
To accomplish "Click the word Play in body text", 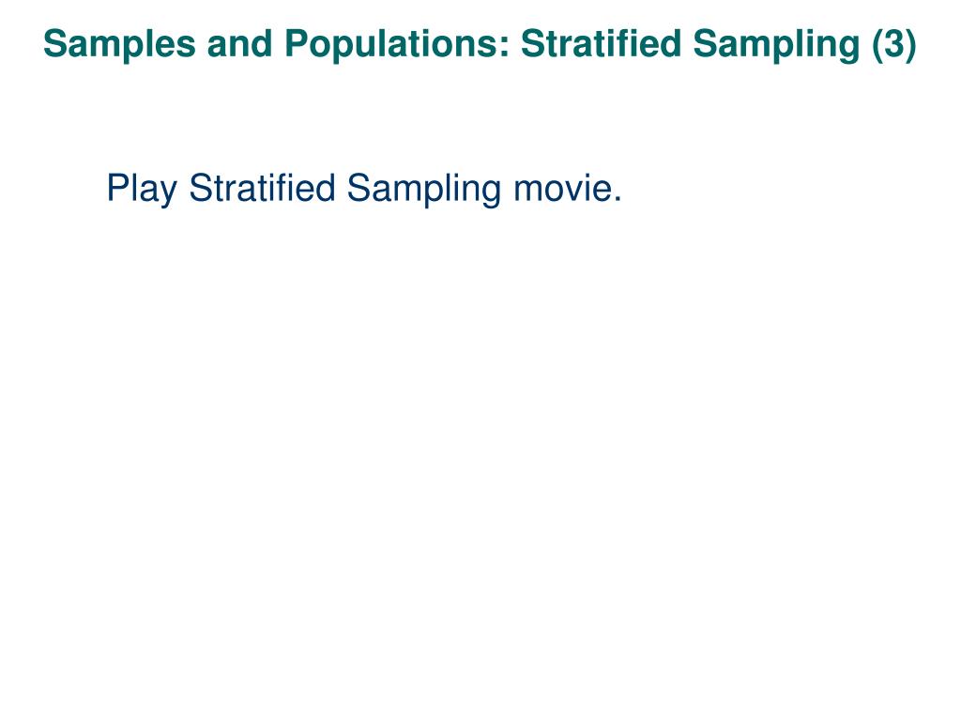I will 142,189.
